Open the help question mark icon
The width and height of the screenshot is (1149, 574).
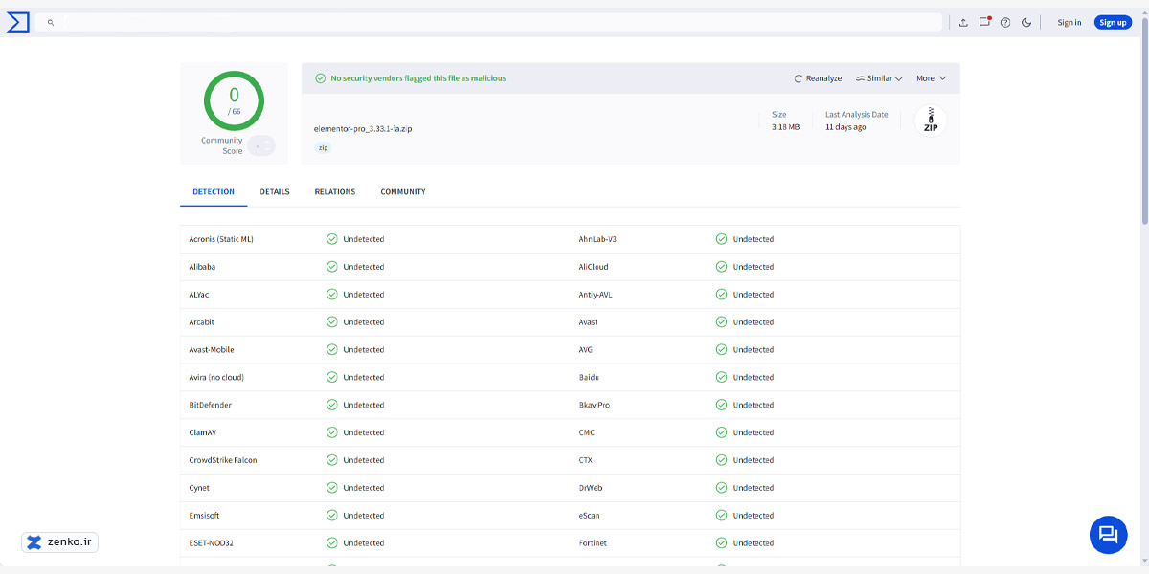pos(1005,23)
